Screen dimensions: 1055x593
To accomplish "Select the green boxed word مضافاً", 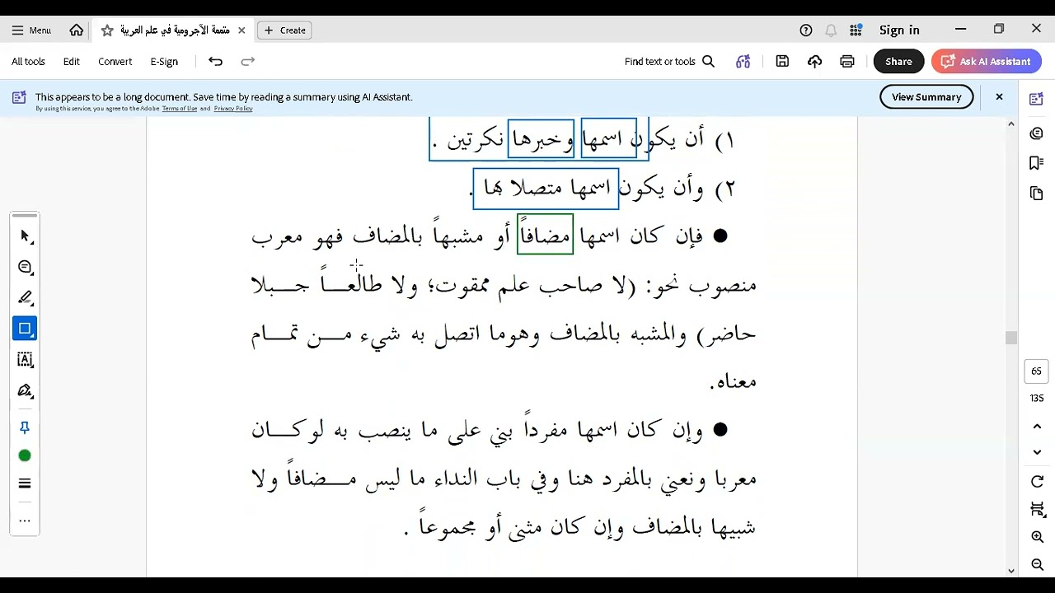I will (545, 234).
